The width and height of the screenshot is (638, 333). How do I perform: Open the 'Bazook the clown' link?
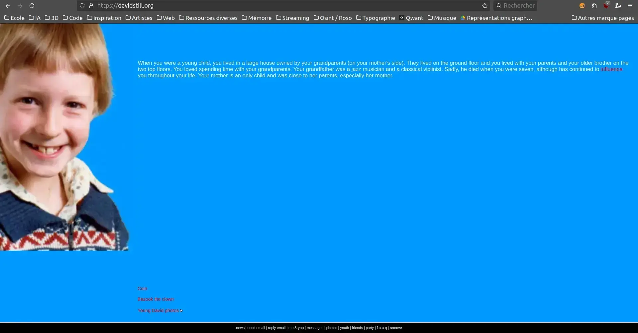tap(156, 299)
